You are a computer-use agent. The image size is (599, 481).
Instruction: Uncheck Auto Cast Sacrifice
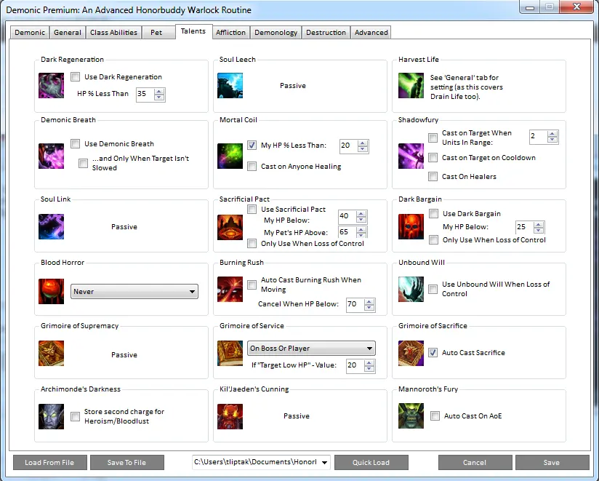(x=433, y=352)
